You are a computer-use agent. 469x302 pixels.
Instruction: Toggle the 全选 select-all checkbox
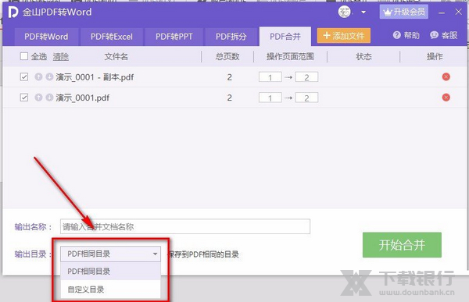pyautogui.click(x=24, y=56)
